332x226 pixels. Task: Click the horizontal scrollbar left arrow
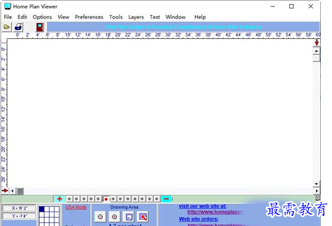click(12, 191)
